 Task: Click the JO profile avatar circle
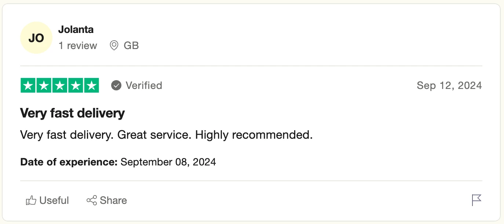tap(36, 38)
